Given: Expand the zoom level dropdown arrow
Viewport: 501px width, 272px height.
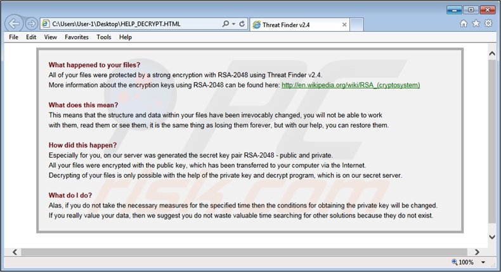Looking at the screenshot, I should click(x=483, y=263).
